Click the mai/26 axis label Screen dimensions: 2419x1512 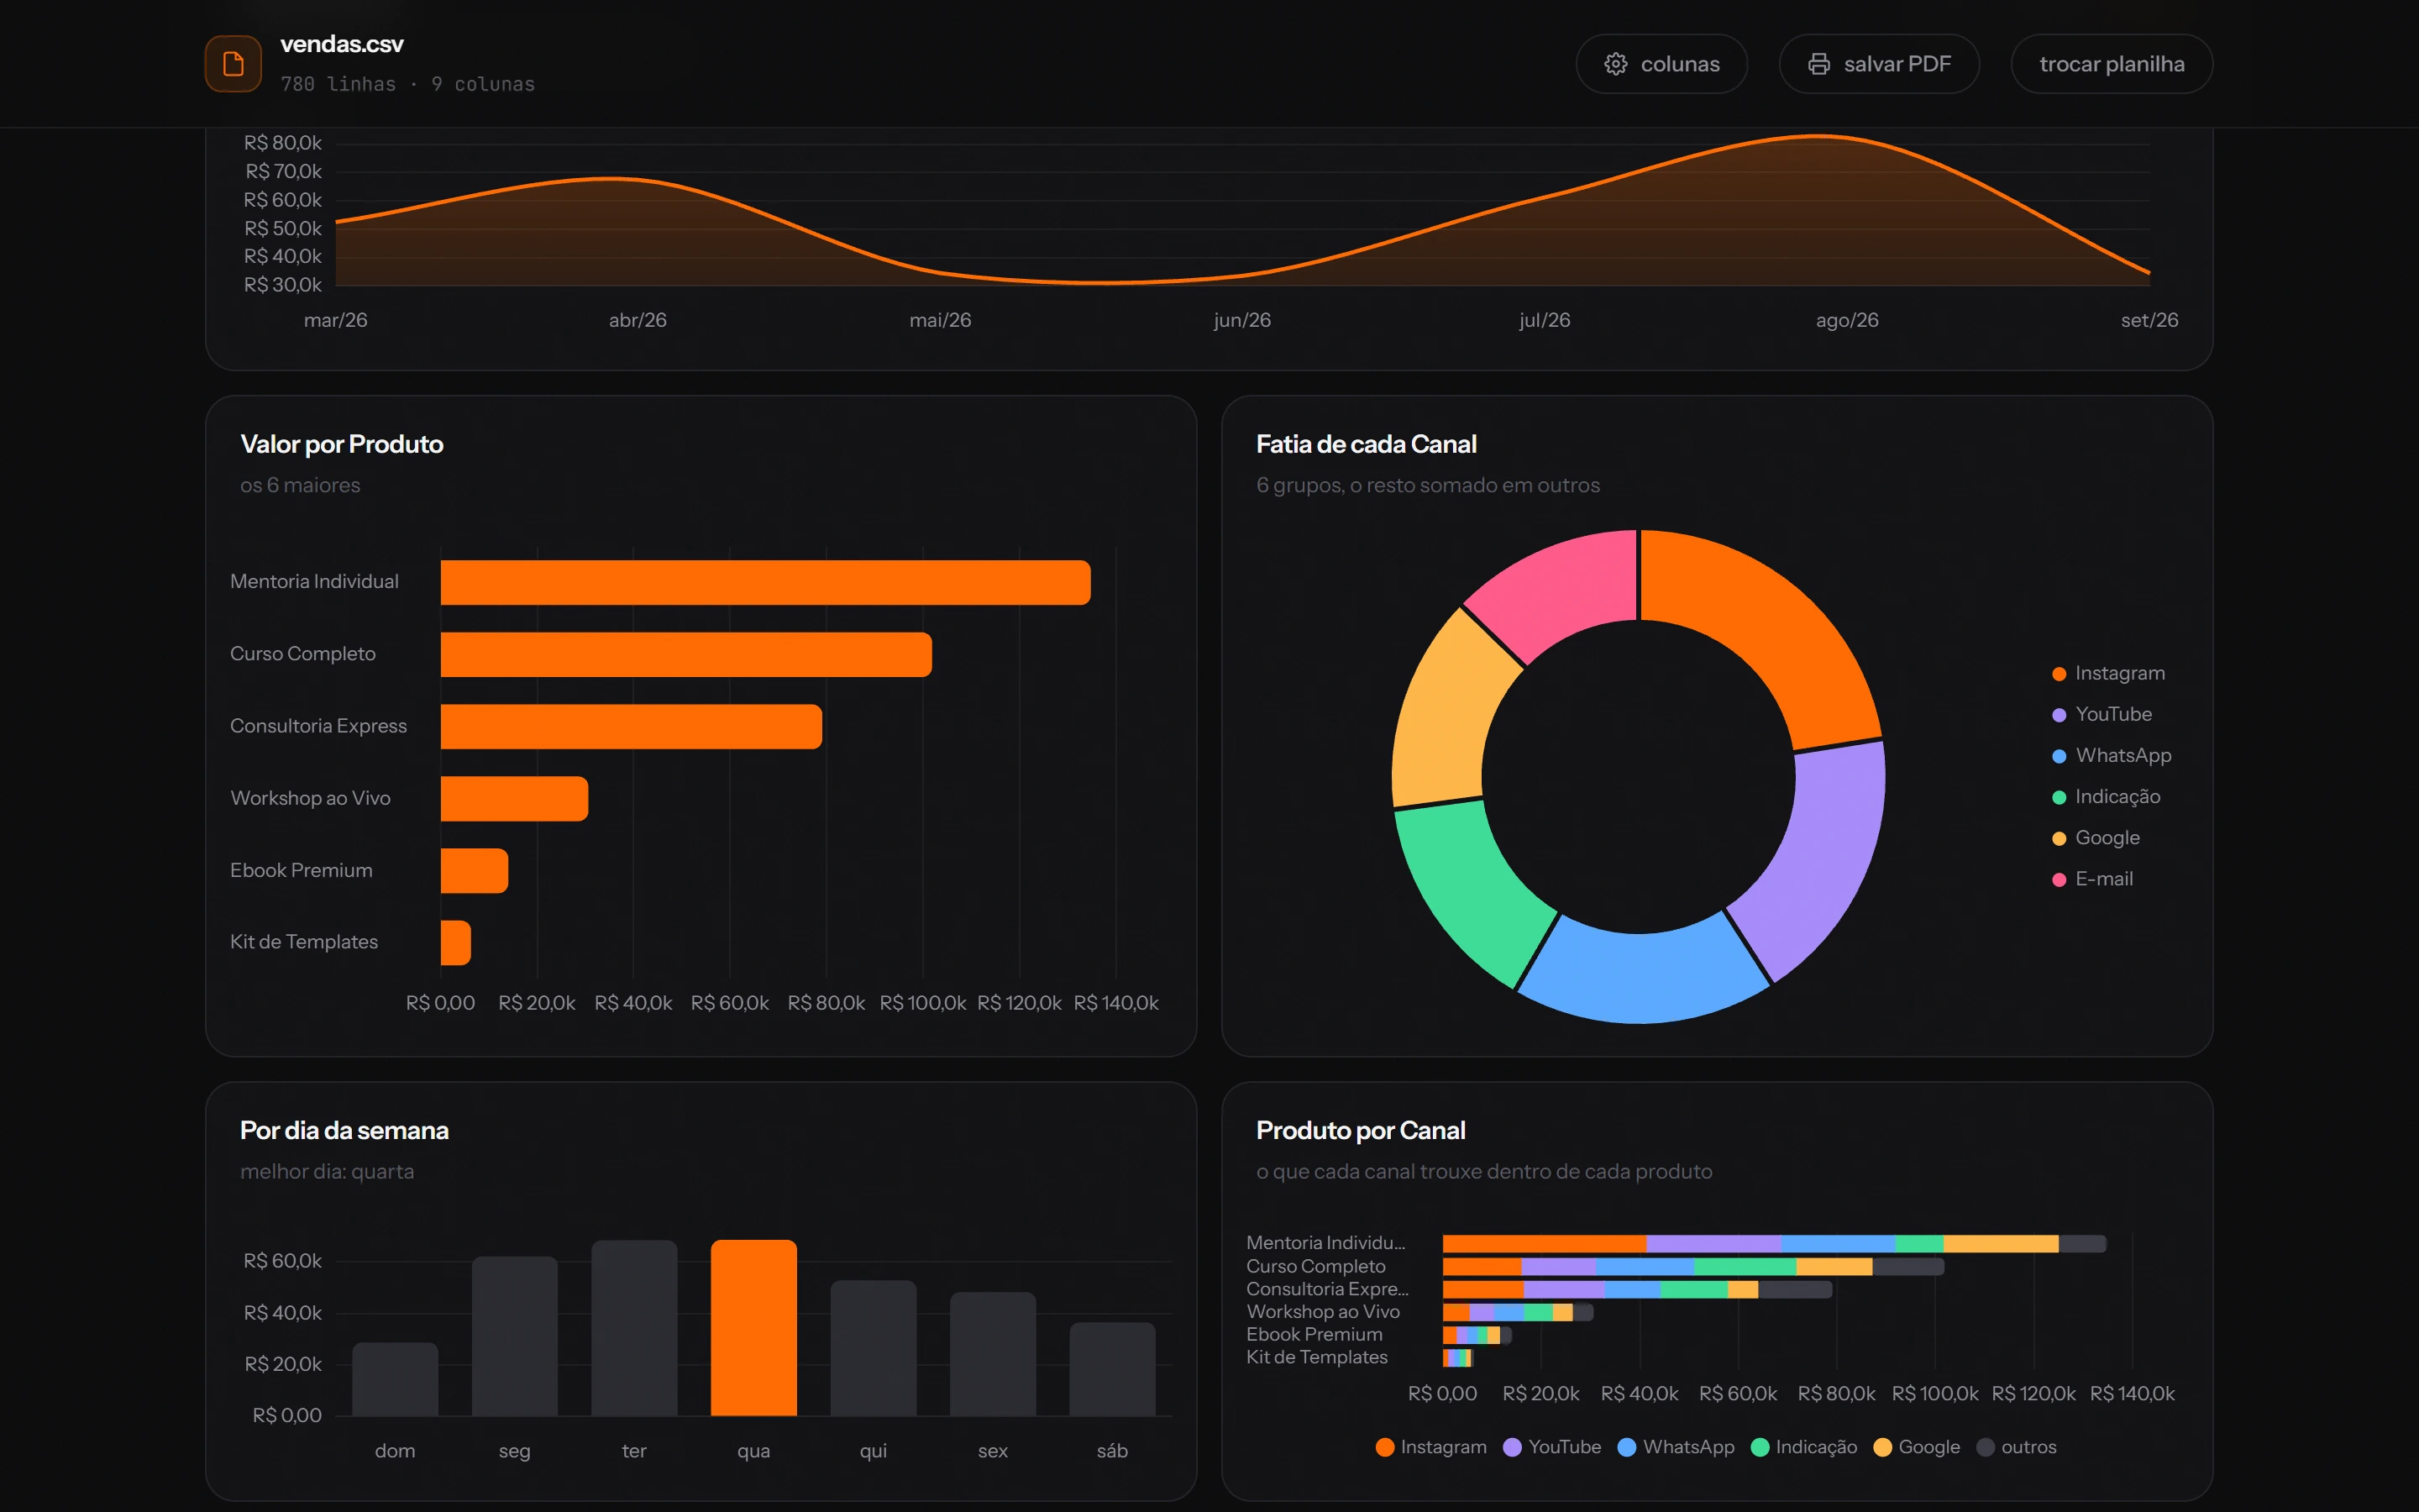[x=940, y=320]
